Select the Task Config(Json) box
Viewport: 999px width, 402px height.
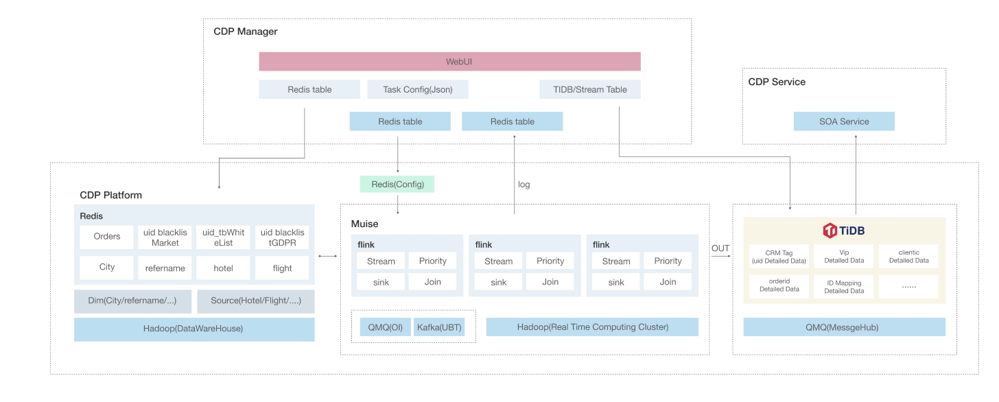click(x=418, y=90)
